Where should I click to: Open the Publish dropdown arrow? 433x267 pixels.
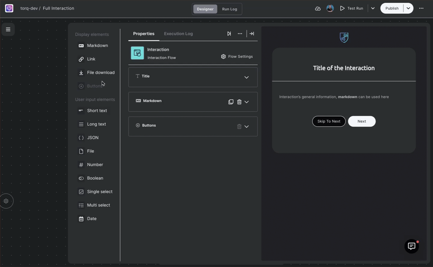coord(408,8)
